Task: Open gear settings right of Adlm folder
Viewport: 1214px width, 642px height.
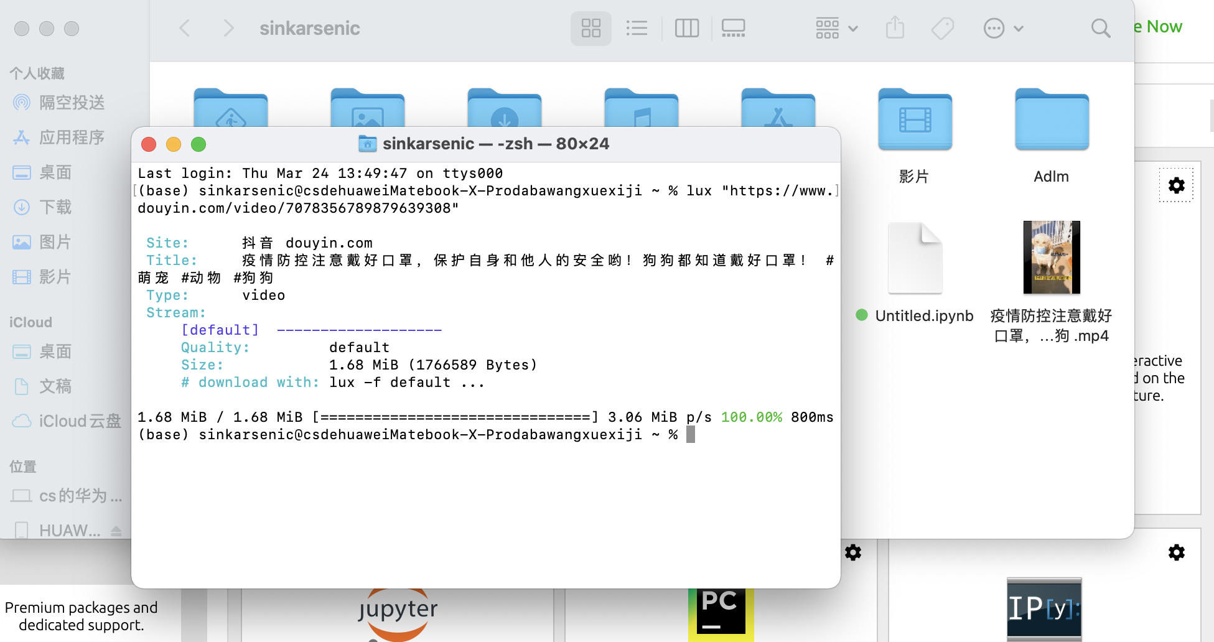Action: pyautogui.click(x=1176, y=185)
